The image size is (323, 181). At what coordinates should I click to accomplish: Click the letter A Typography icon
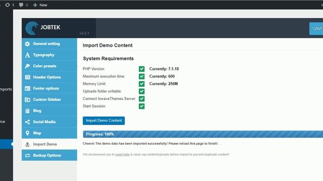click(x=27, y=55)
